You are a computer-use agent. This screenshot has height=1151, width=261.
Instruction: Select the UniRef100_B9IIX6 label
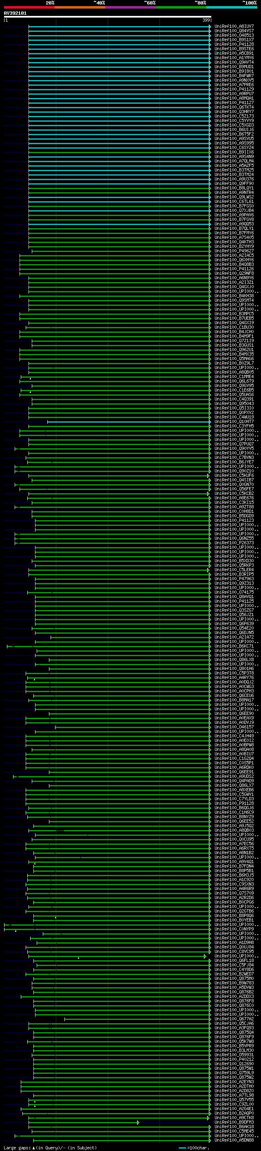(x=234, y=152)
